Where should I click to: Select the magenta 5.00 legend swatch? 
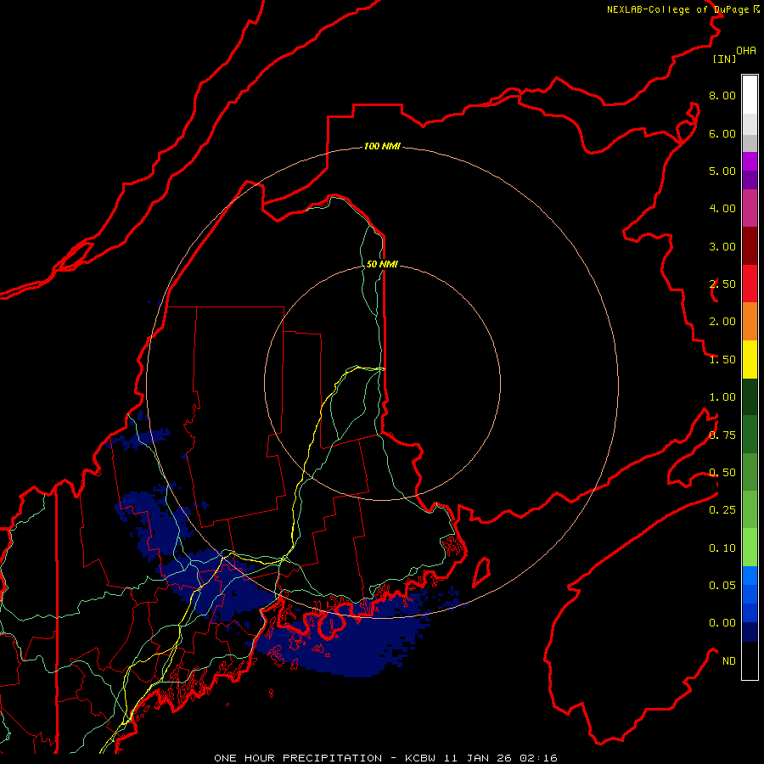750,161
